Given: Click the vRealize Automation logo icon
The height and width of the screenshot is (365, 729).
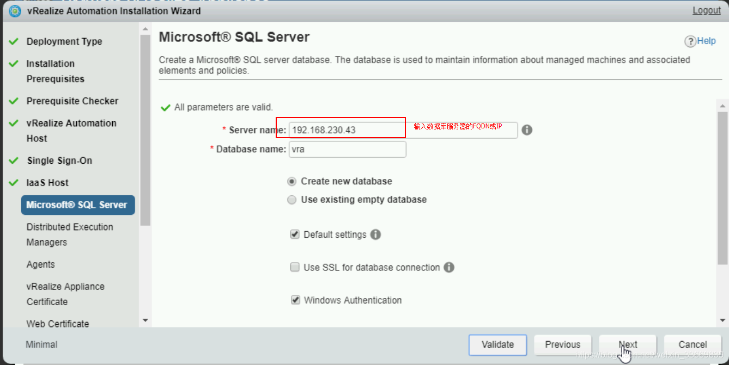Looking at the screenshot, I should 15,11.
